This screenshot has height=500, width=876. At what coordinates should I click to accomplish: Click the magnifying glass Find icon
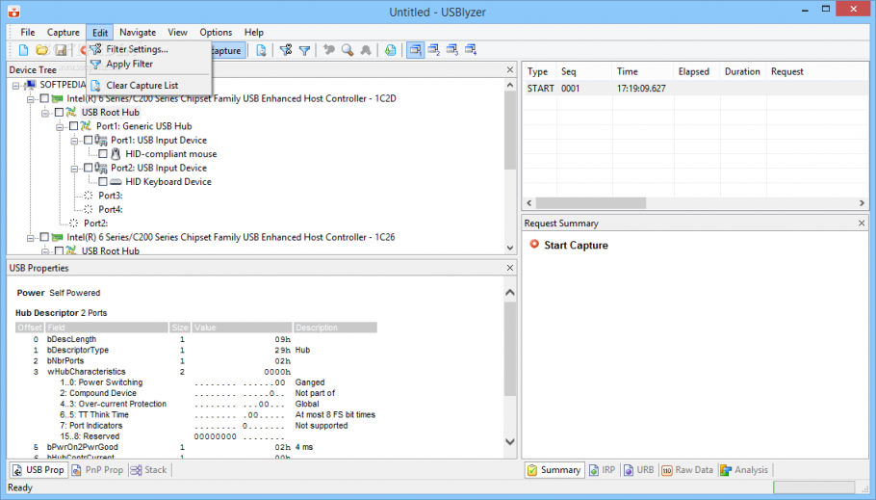click(x=348, y=50)
